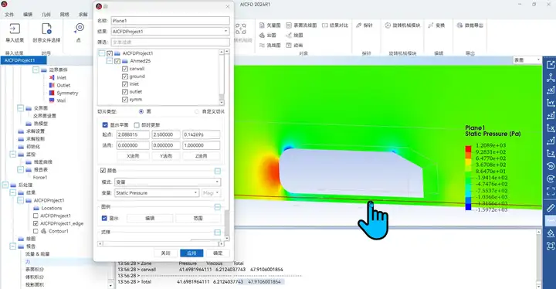556x289 pixels.
Task: Collapse the legend (图例) section
Action: click(218, 207)
